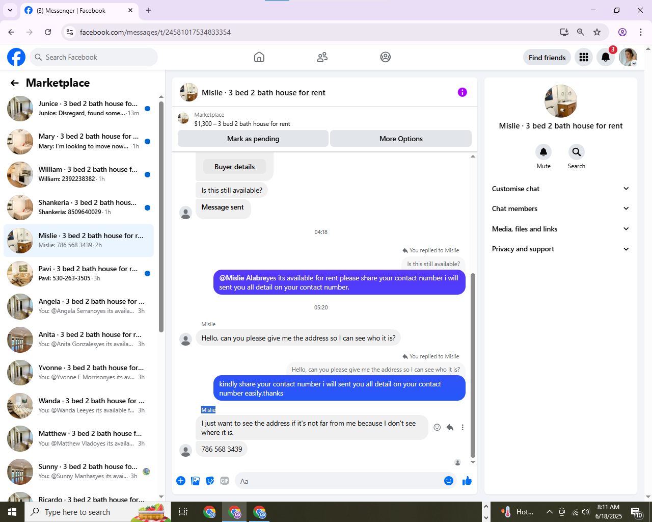Open Shankeria conversation
The image size is (652, 522).
tap(79, 207)
